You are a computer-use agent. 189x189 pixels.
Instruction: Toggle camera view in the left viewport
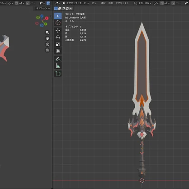pos(47,44)
